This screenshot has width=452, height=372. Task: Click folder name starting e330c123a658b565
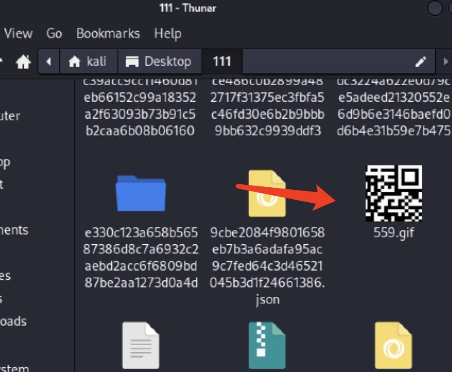pos(141,257)
